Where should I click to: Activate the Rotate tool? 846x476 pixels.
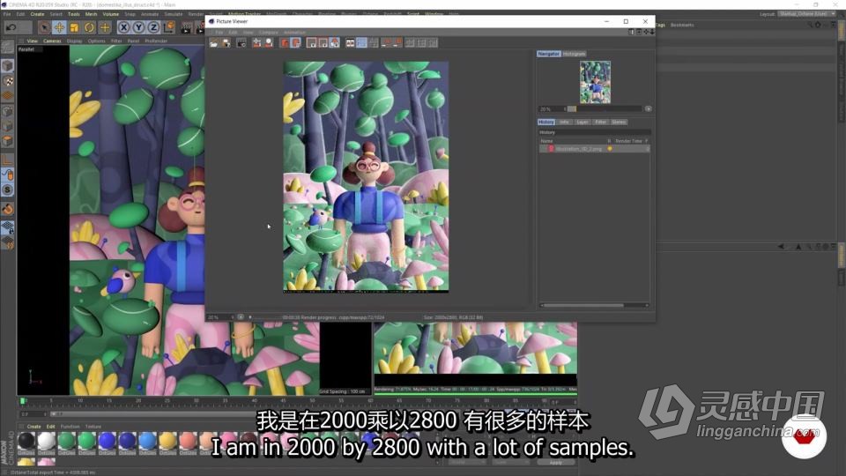[x=90, y=27]
